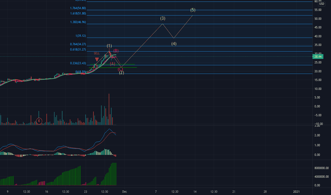This screenshot has height=195, width=331.
Task: Click the 16 date on the time axis
Action: tap(47, 191)
